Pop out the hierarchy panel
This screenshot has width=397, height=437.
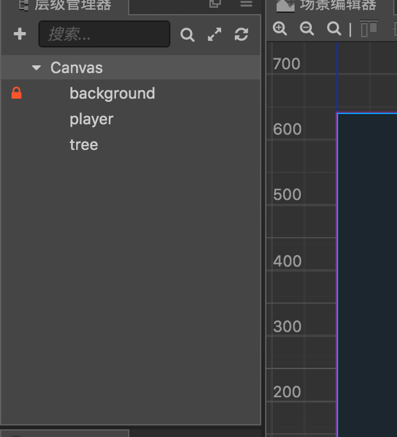tap(215, 4)
